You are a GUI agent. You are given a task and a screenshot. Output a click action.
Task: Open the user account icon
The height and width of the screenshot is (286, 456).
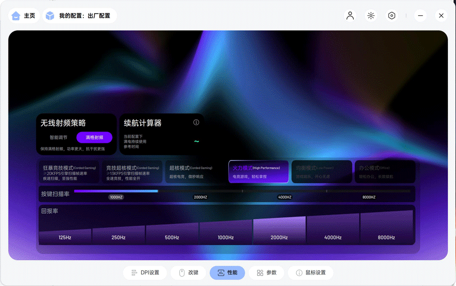(x=350, y=16)
